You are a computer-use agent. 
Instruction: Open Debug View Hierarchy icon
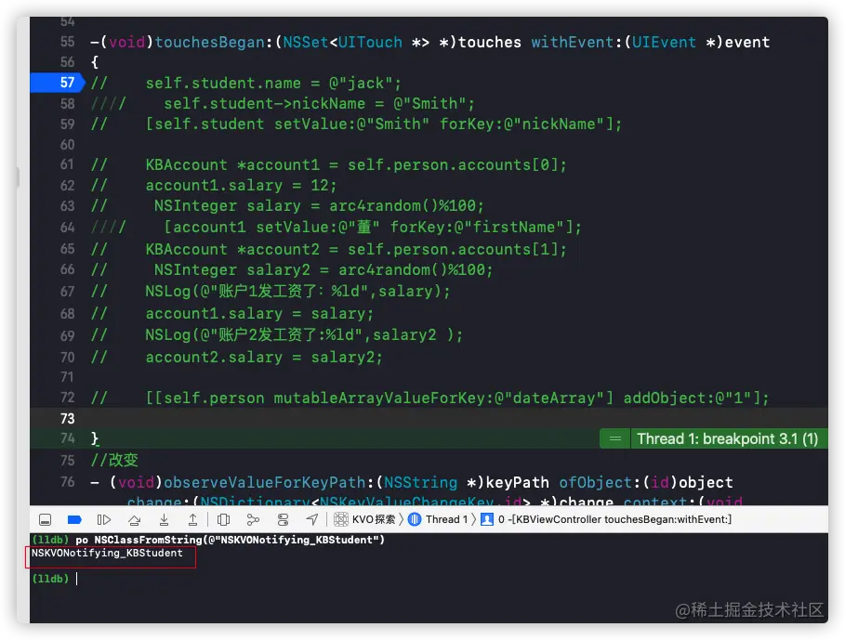[223, 519]
